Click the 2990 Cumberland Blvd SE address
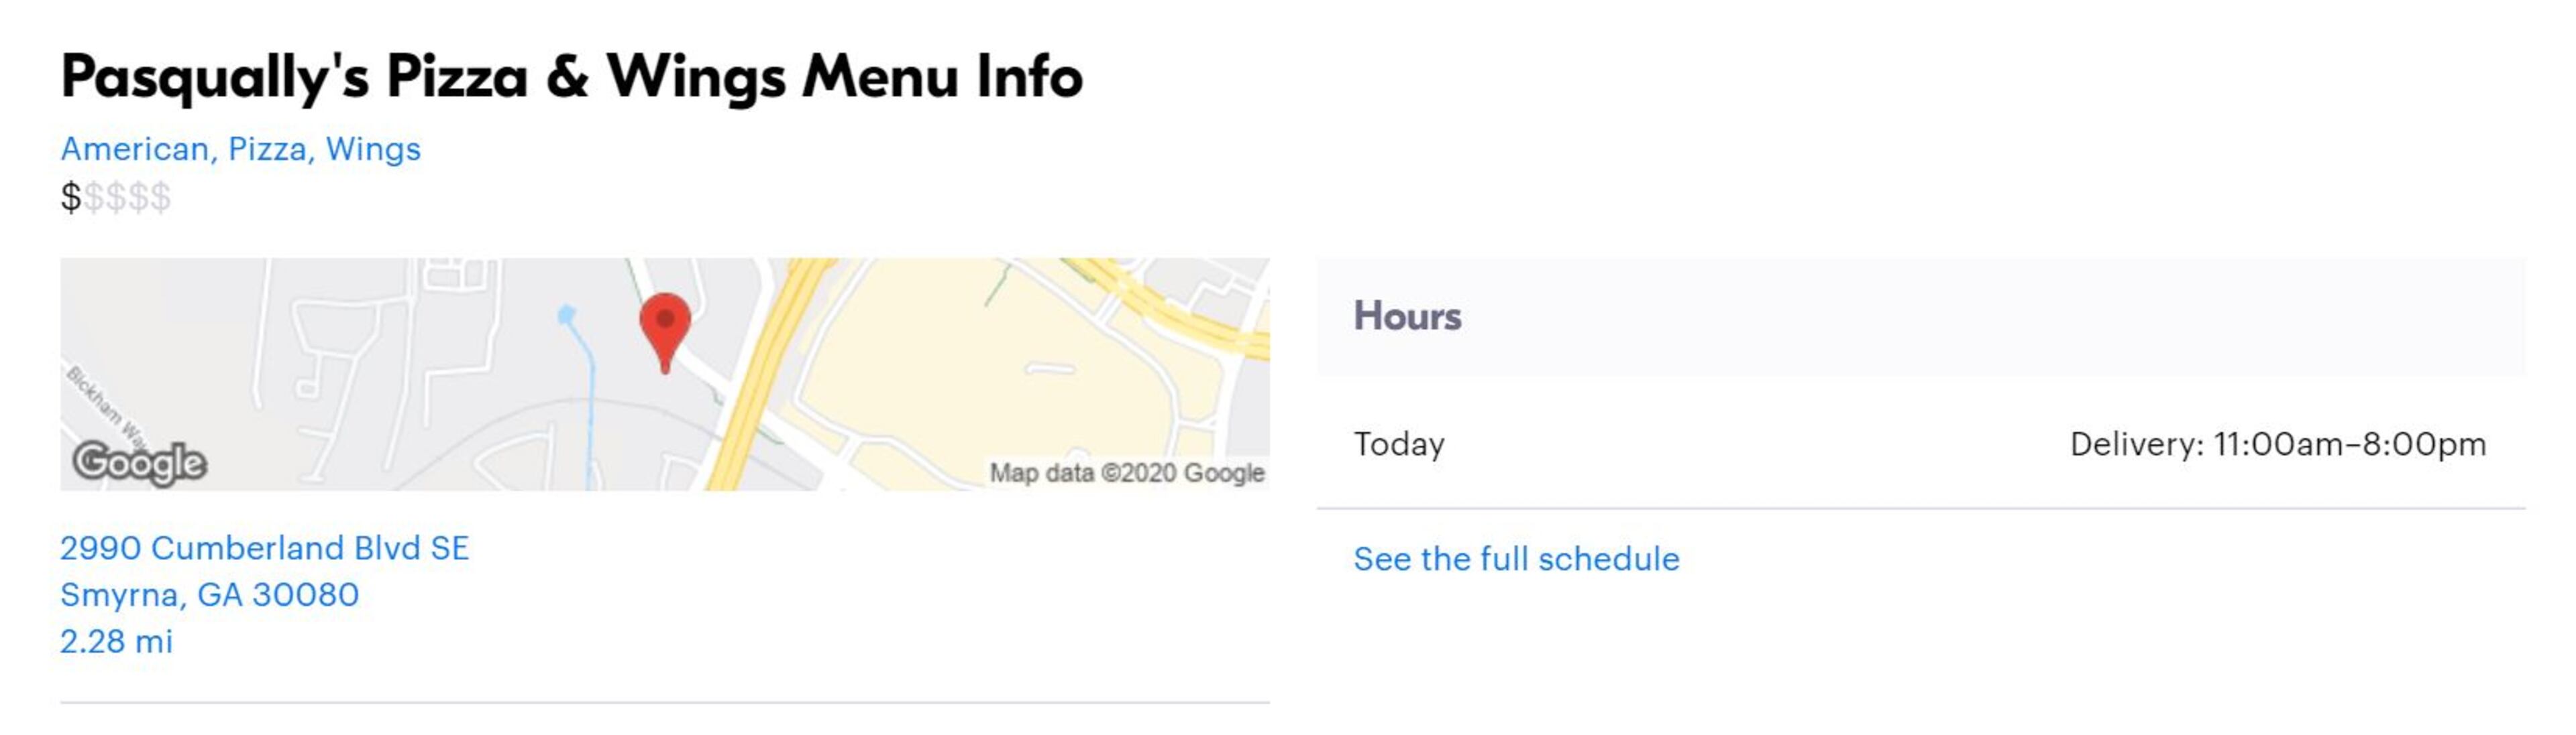This screenshot has width=2576, height=735. [x=265, y=546]
